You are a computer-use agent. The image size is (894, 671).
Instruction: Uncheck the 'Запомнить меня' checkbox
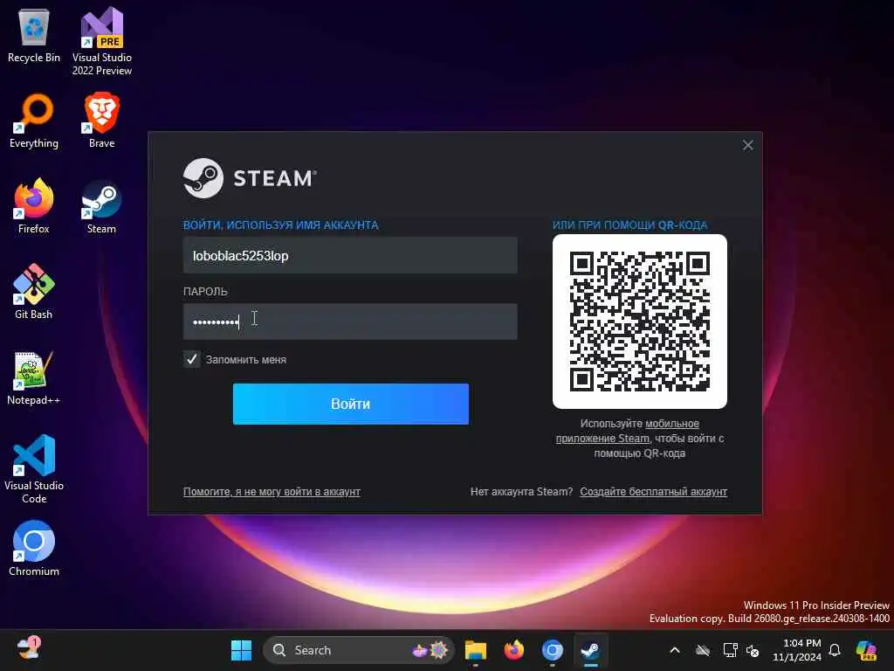pyautogui.click(x=191, y=359)
